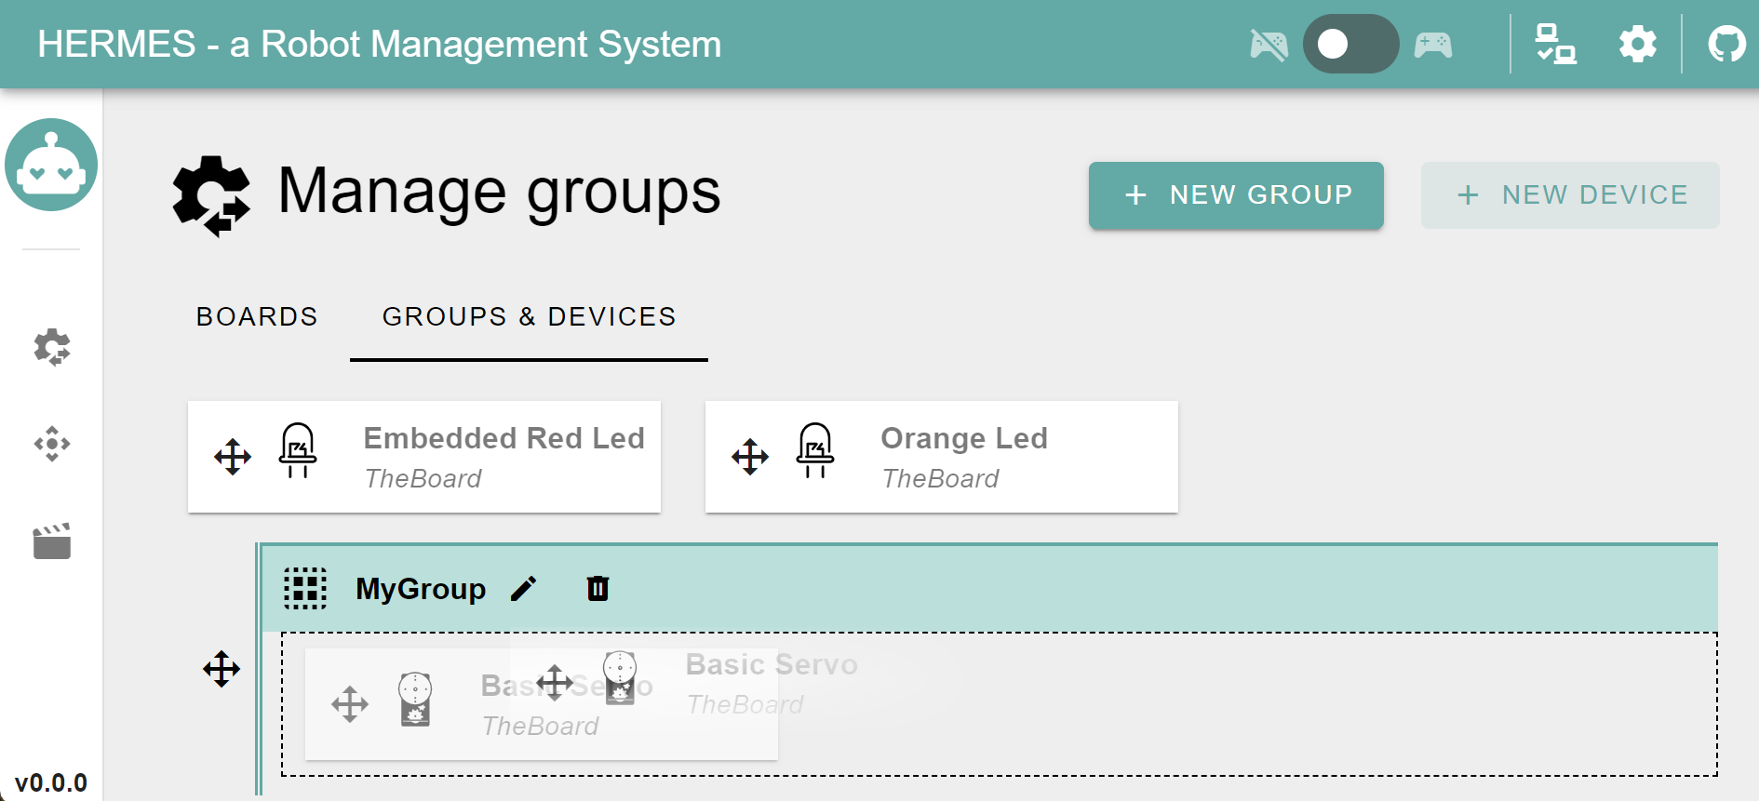The height and width of the screenshot is (801, 1759).
Task: Click the servo icon in the placeholder card
Action: tap(415, 699)
